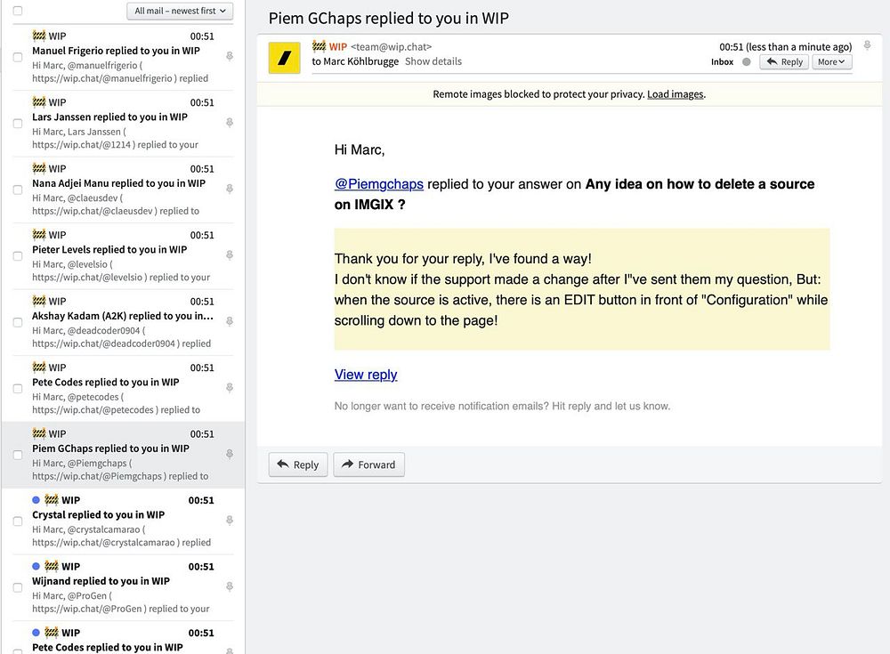This screenshot has width=890, height=654.
Task: Click the View reply link
Action: click(366, 375)
